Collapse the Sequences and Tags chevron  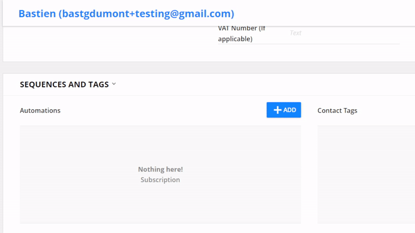click(114, 84)
